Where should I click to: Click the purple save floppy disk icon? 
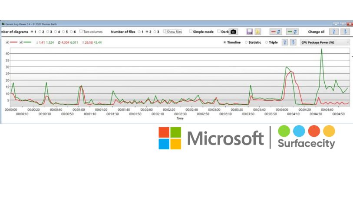coord(250,32)
